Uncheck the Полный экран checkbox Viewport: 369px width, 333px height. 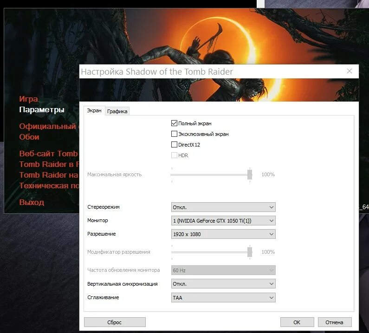pyautogui.click(x=174, y=123)
